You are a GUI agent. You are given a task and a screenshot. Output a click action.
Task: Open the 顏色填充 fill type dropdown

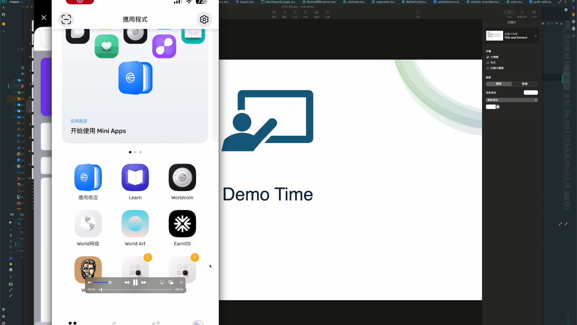(x=512, y=100)
